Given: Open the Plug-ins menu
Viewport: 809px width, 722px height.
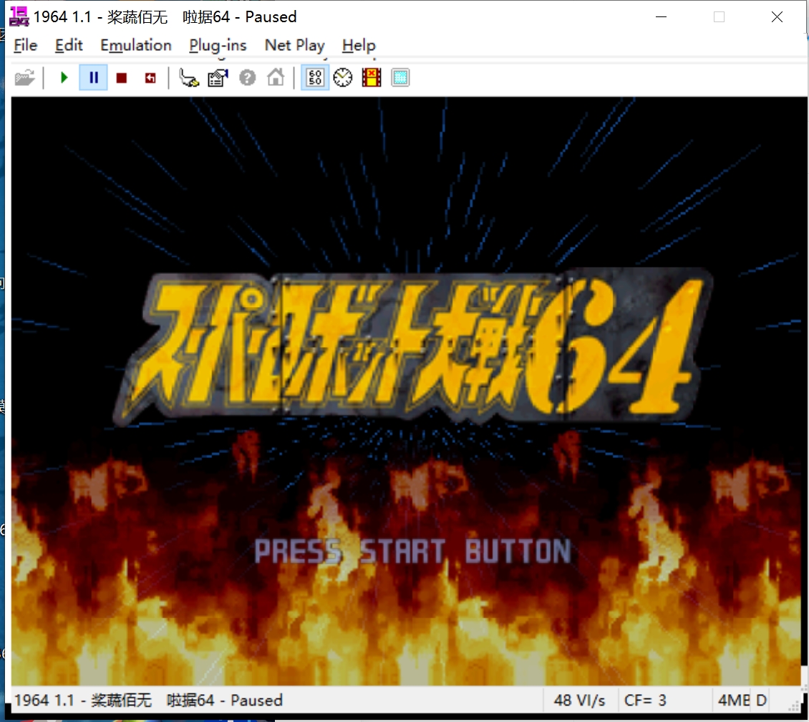Looking at the screenshot, I should [218, 45].
